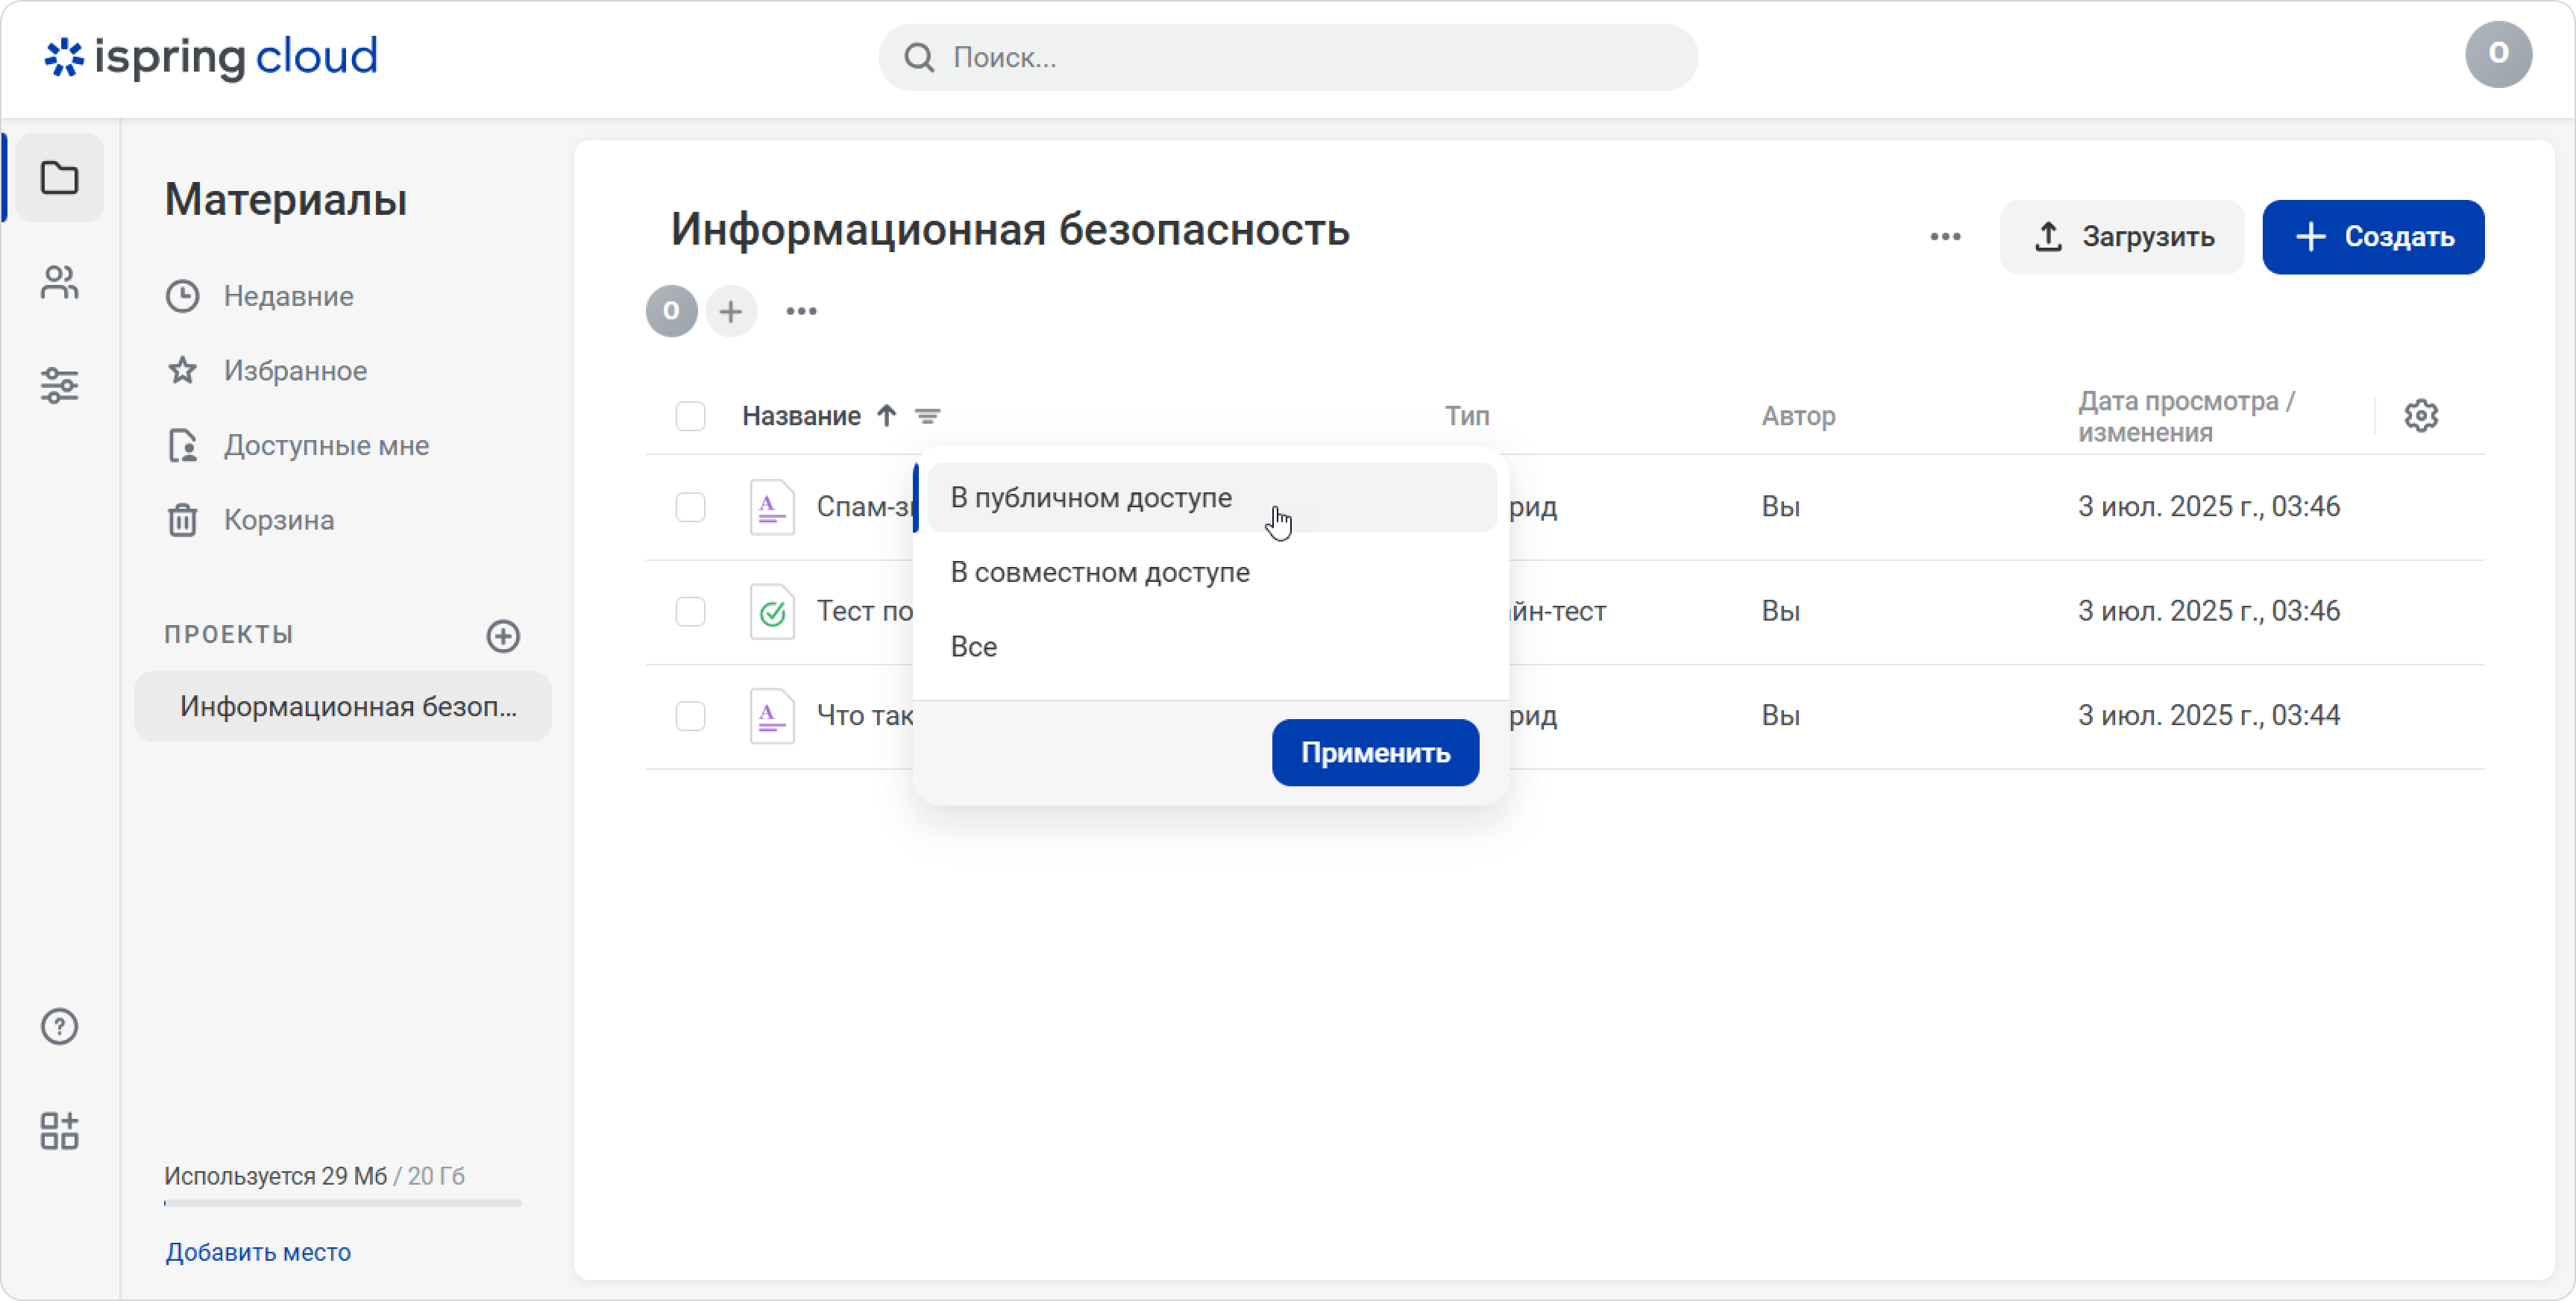Focus the Поиск search field
2576x1301 pixels.
point(1288,58)
